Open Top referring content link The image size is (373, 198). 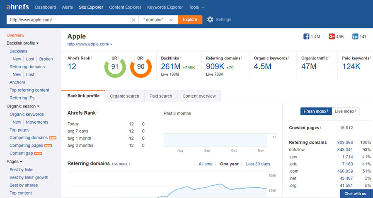(29, 90)
